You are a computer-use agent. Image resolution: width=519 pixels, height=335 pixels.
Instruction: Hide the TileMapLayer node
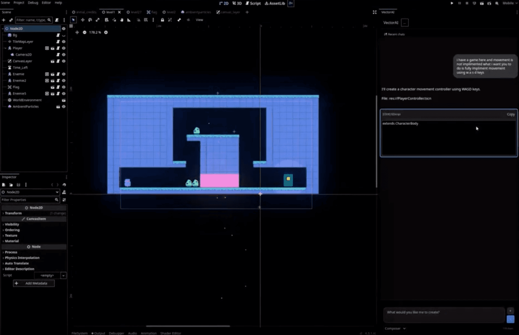coord(64,41)
